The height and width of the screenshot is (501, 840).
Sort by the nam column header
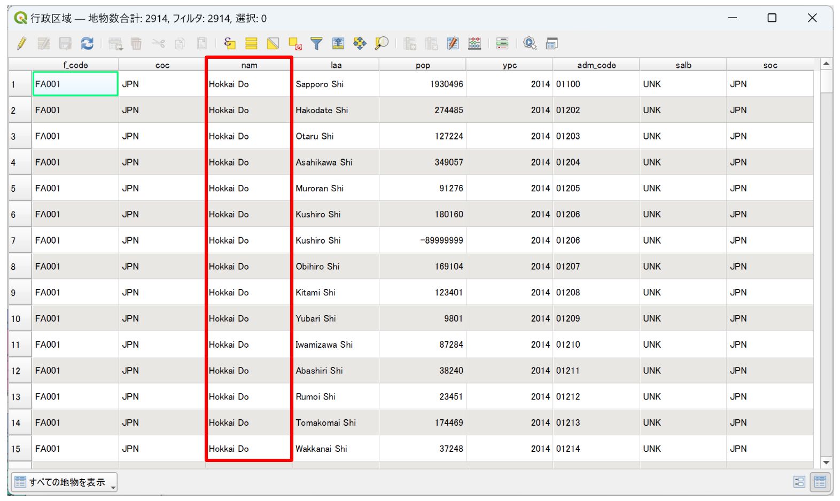(x=249, y=65)
